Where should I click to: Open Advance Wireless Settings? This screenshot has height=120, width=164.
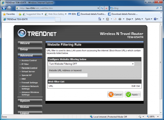[30, 94]
